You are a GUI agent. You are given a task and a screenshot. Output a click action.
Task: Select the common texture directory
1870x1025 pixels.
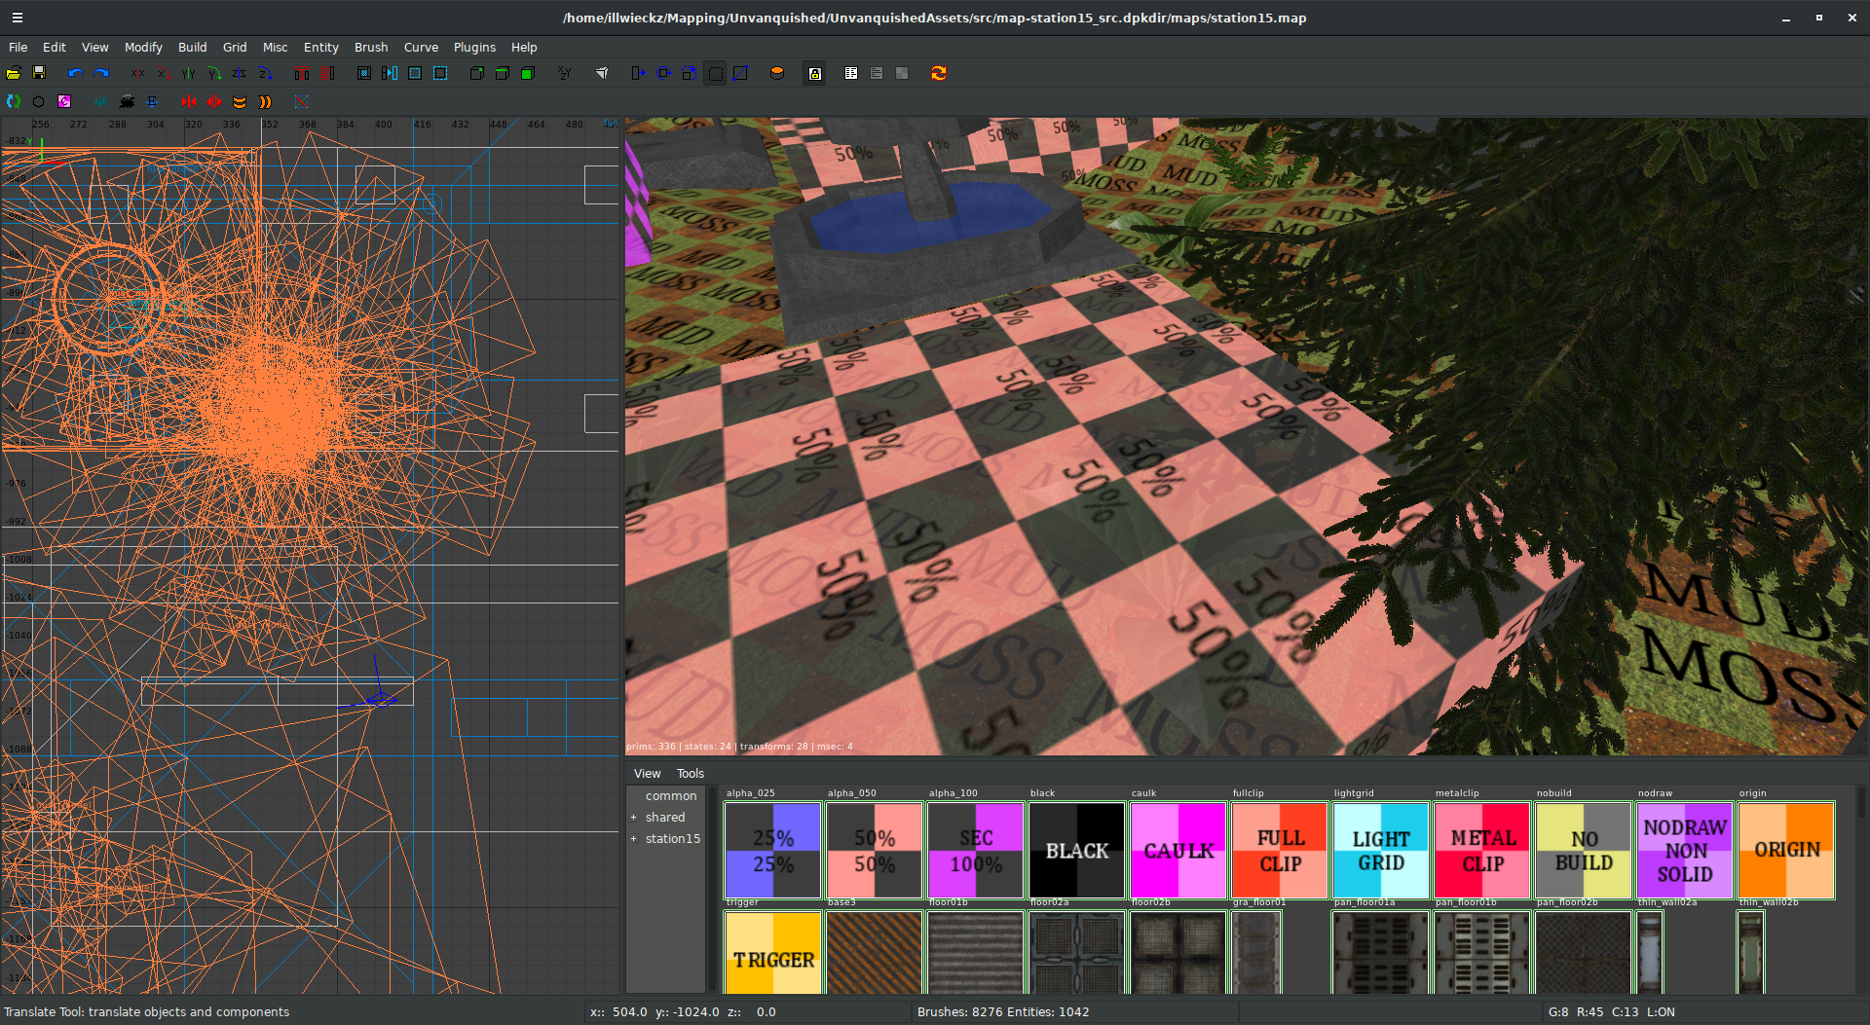click(x=671, y=796)
